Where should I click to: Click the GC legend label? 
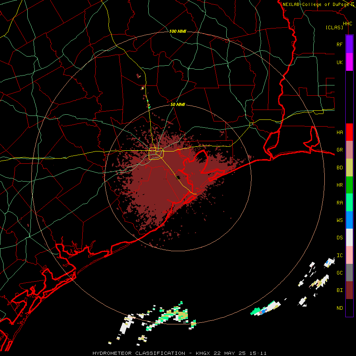[339, 273]
